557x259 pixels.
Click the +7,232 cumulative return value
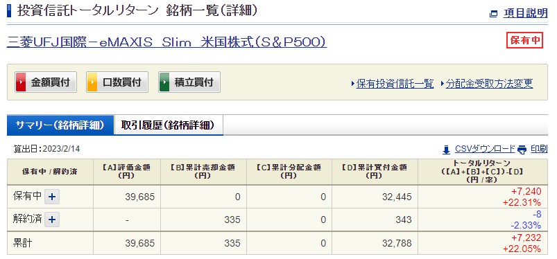526,238
